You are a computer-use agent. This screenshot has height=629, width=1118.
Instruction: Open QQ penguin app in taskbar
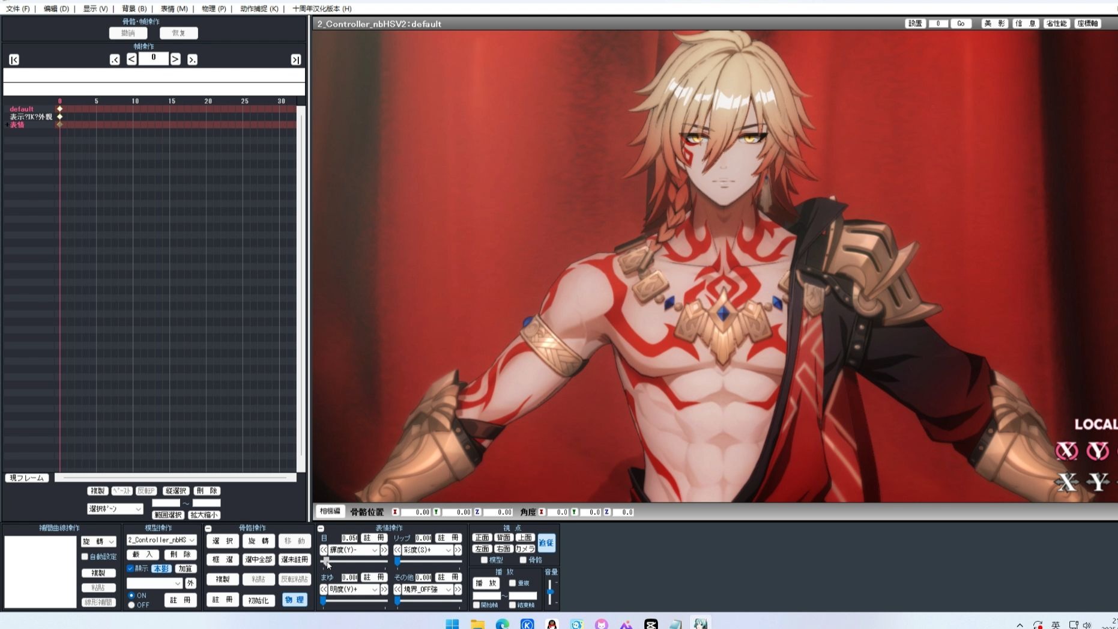point(552,624)
